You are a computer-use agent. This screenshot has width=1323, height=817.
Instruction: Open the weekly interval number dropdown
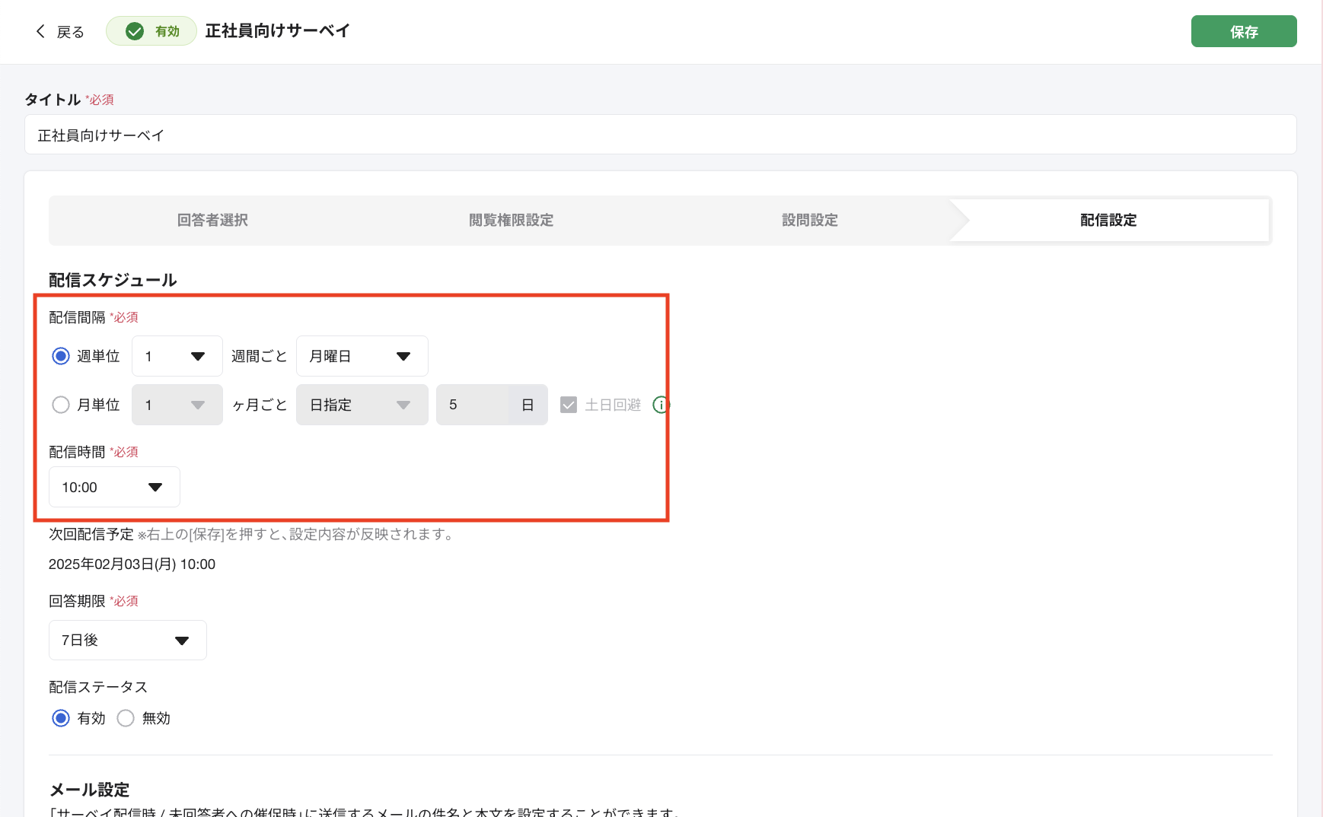coord(177,355)
